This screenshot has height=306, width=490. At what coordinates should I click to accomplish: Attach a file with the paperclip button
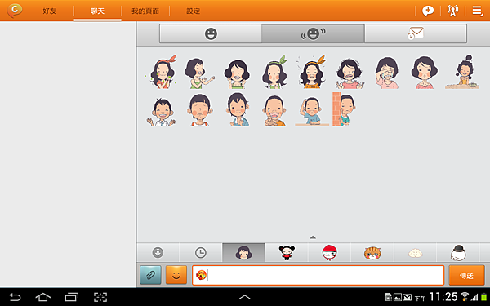tap(150, 275)
